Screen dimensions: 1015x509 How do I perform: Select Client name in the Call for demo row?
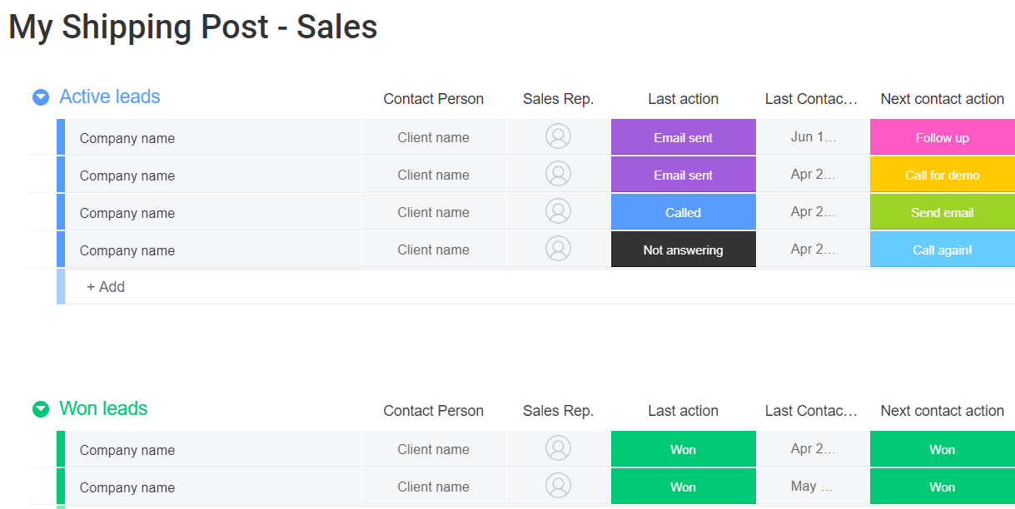[434, 175]
